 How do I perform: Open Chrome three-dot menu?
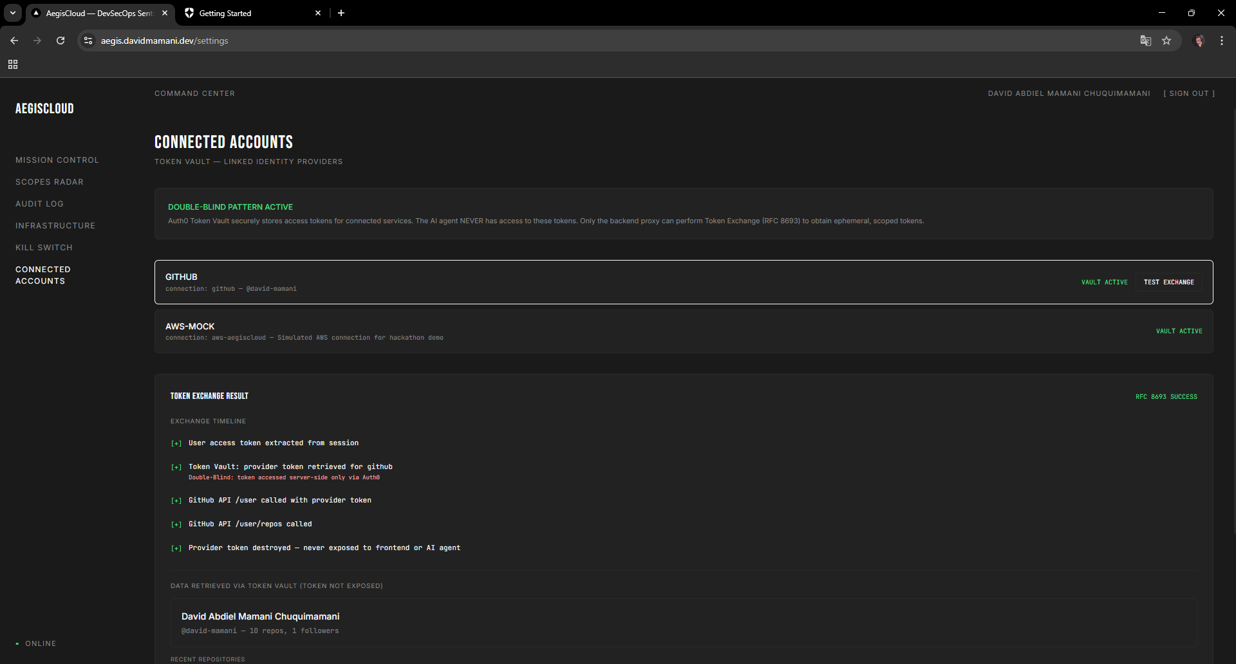pos(1222,41)
